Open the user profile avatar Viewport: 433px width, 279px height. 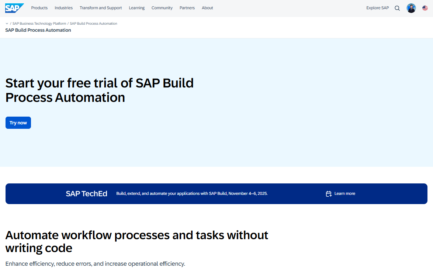click(x=411, y=8)
